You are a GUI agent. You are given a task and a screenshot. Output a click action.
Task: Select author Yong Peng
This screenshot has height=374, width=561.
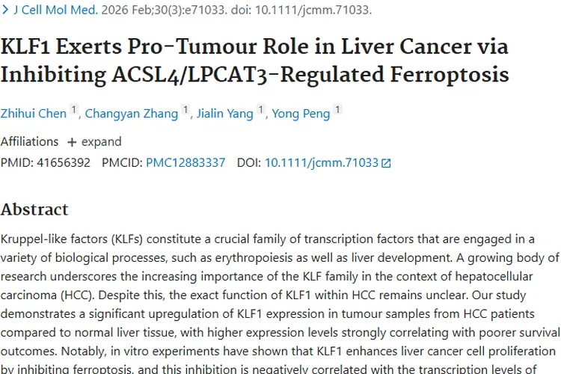pyautogui.click(x=301, y=114)
